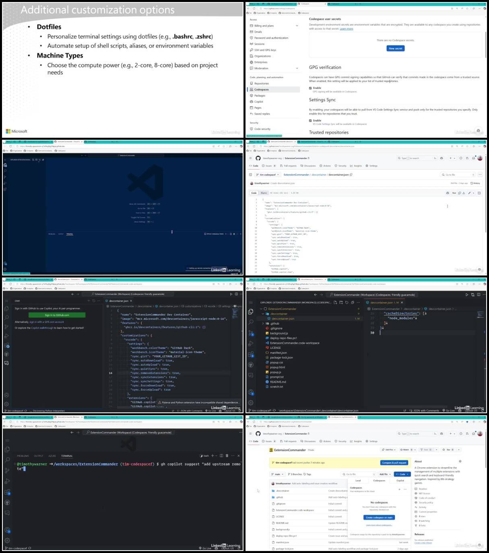Expand Billing and plans in settings sidebar
The width and height of the screenshot is (489, 553).
click(x=297, y=26)
